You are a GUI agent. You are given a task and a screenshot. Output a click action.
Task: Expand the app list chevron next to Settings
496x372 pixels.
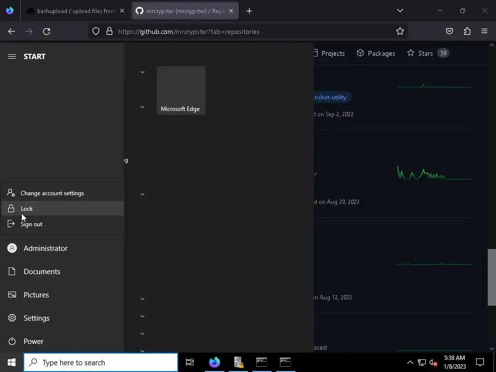[142, 316]
